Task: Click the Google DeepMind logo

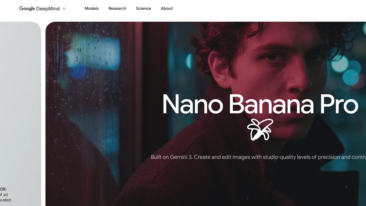Action: (40, 8)
